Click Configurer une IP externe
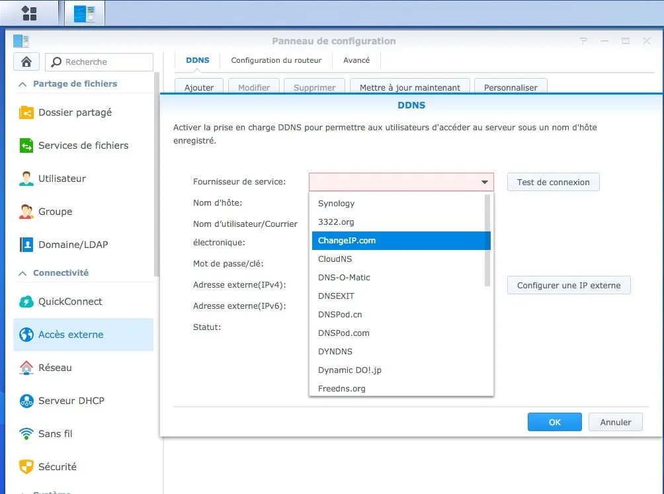The image size is (664, 494). 569,285
